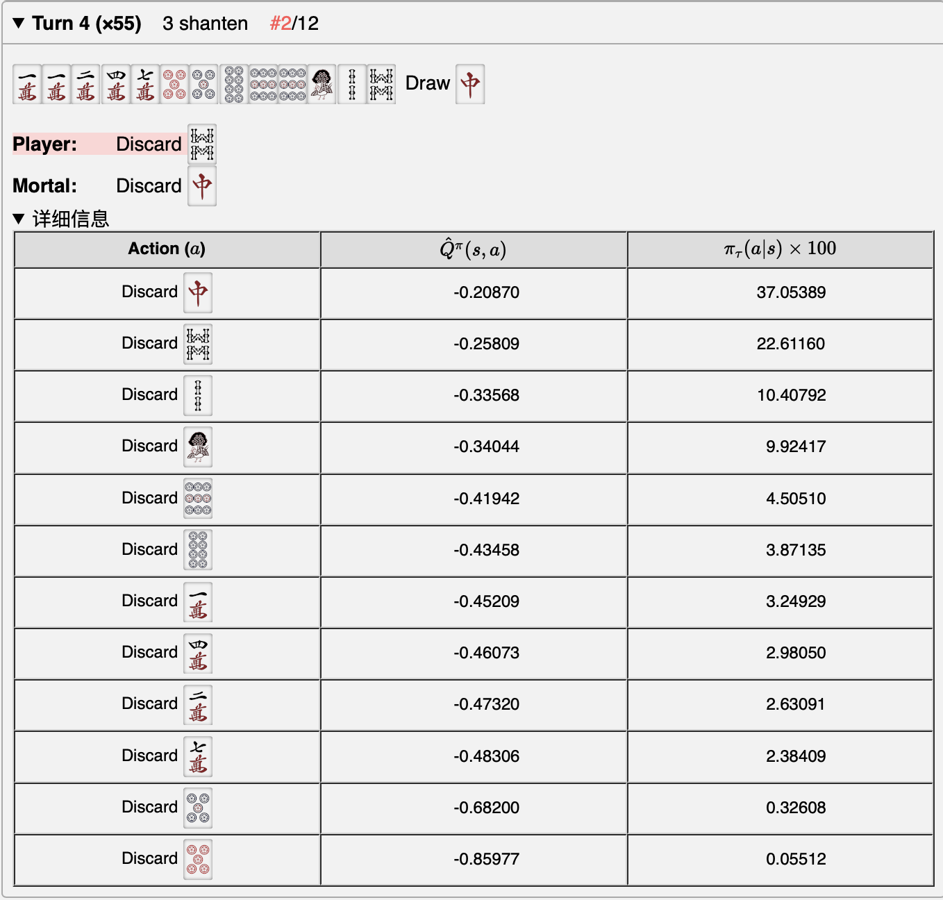Select the Q value -0.33568
The width and height of the screenshot is (943, 900).
coord(486,395)
